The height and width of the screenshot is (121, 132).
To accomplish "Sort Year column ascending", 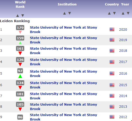I will pos(123,13).
